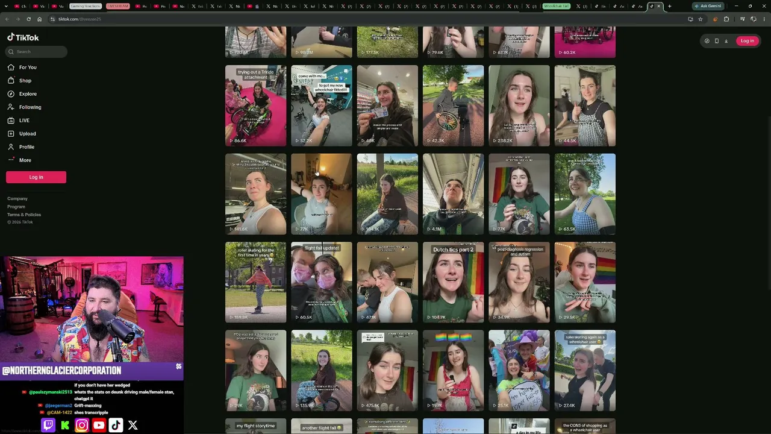Switch to the pink LIVESTREAM tab group
771x434 pixels.
point(117,6)
